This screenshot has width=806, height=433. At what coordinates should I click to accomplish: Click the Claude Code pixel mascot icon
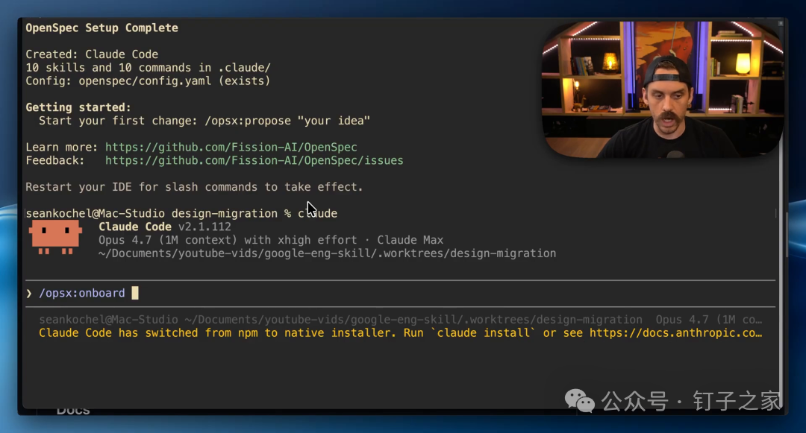pyautogui.click(x=55, y=237)
